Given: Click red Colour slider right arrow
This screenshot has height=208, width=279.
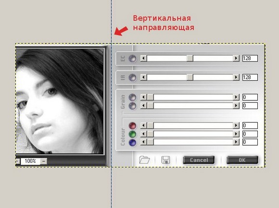Looking at the screenshot, I should 236,125.
